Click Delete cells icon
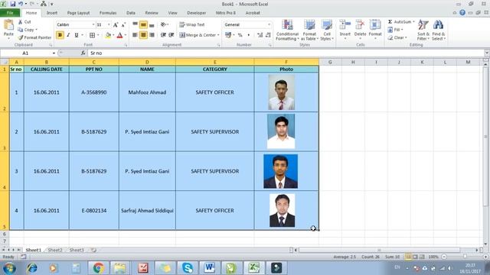 (360, 25)
